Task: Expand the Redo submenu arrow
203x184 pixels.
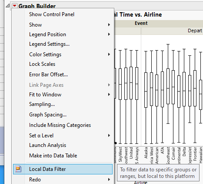Action: pyautogui.click(x=109, y=180)
